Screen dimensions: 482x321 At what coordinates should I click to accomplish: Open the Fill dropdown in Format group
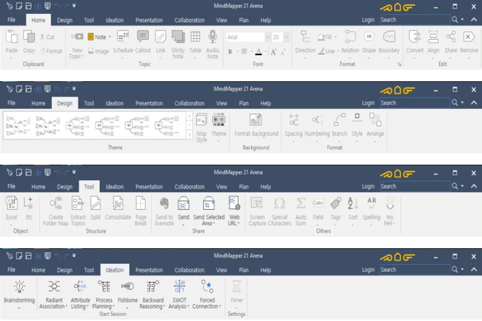(x=336, y=37)
